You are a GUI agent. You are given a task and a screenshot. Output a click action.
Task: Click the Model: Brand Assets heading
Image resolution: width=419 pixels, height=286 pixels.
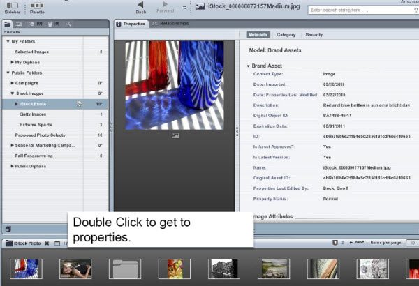275,50
